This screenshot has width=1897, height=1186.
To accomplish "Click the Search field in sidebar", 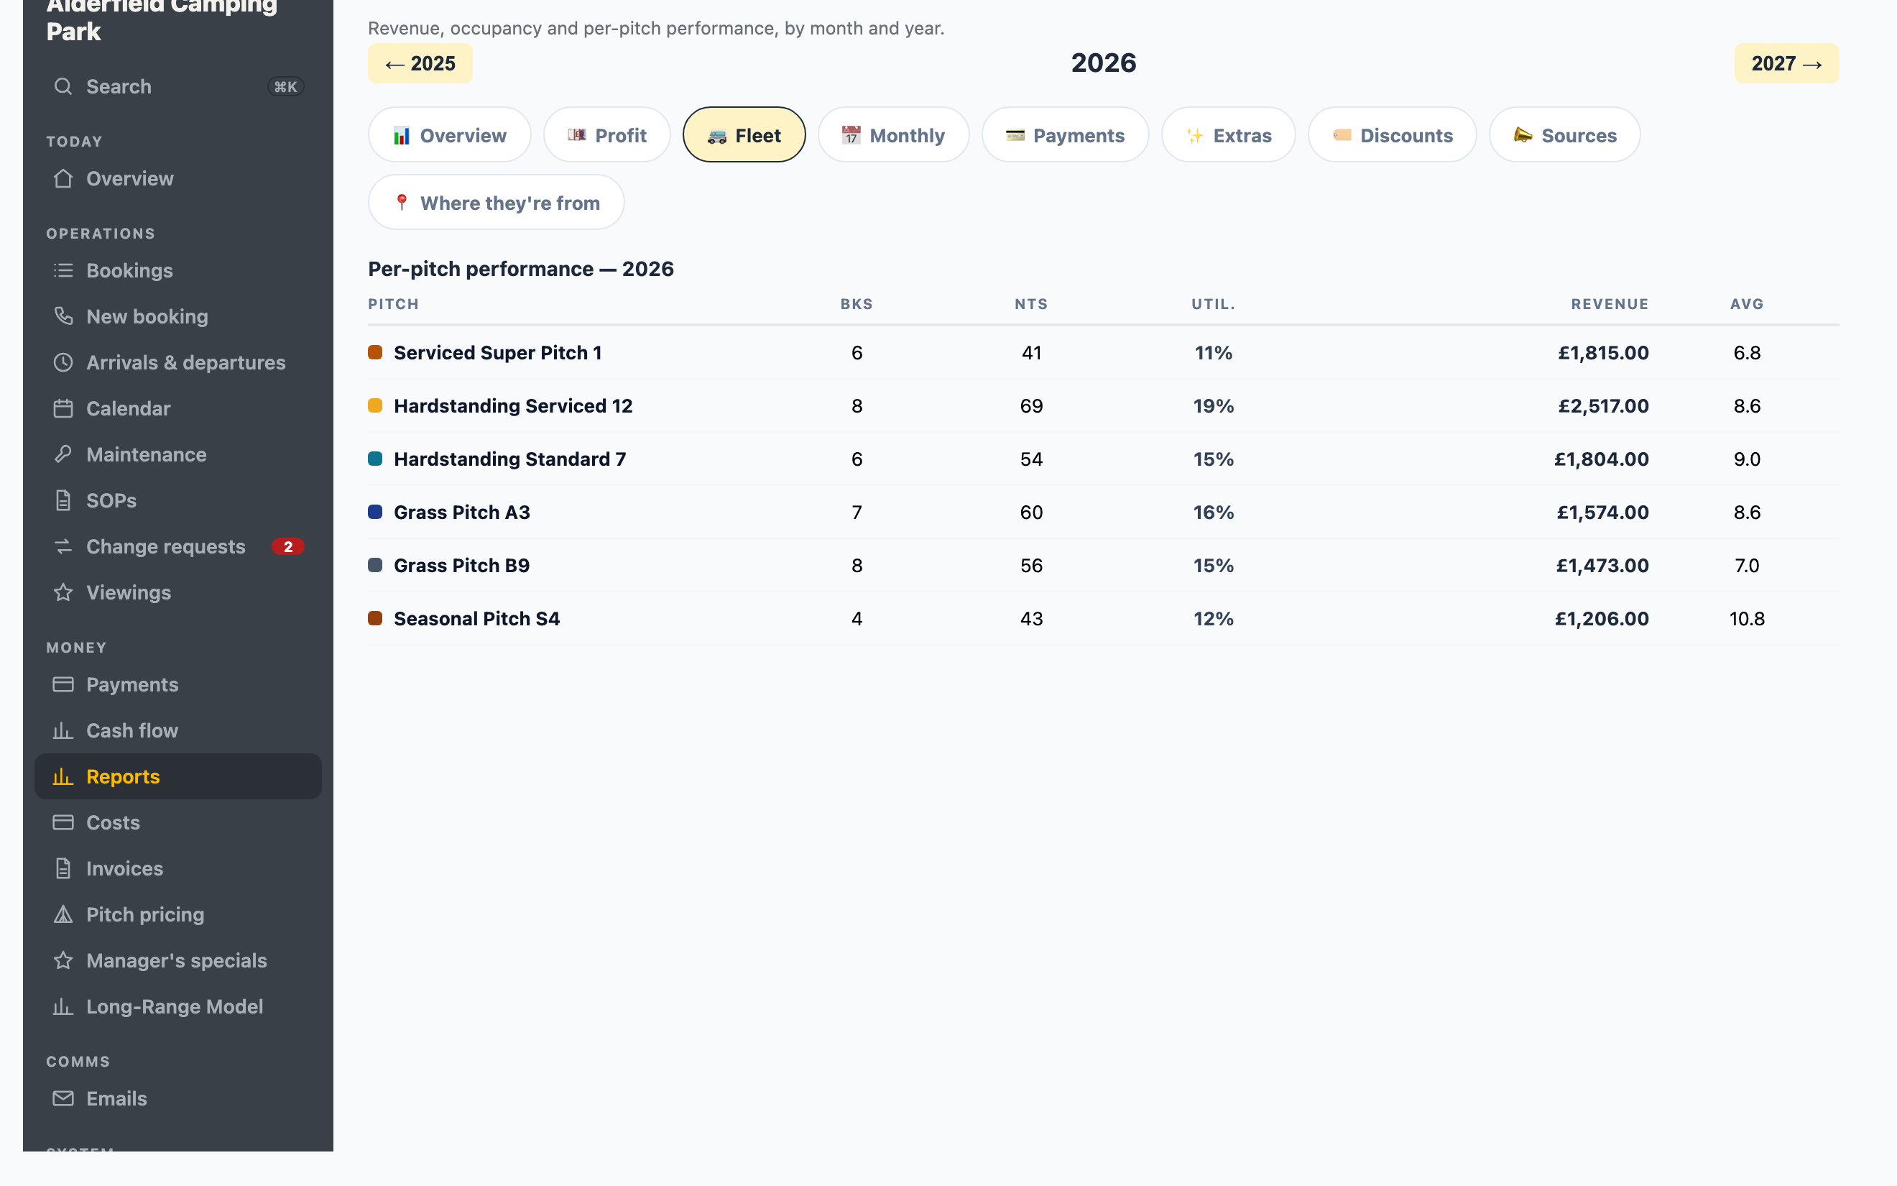I will coord(178,86).
